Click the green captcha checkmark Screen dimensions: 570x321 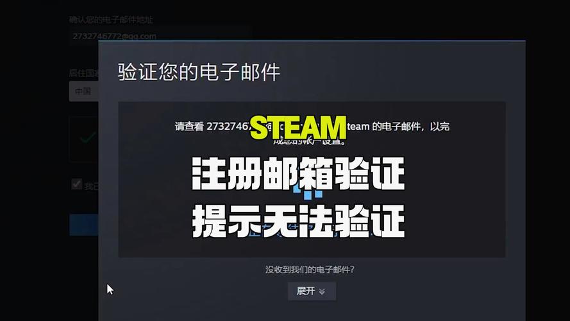coord(88,138)
